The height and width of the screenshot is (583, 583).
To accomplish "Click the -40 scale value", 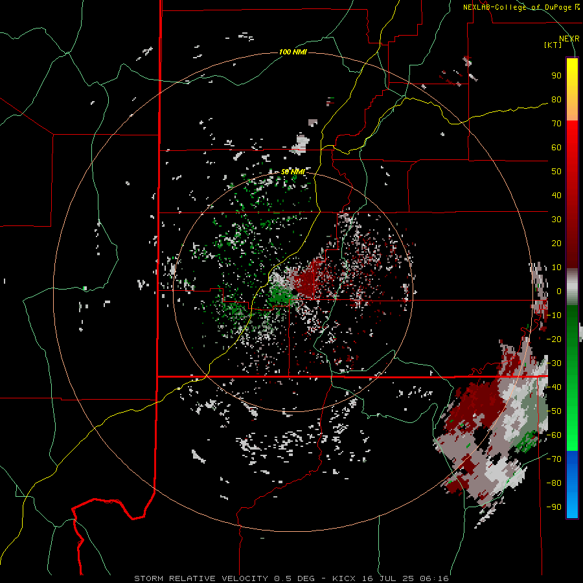I will click(554, 387).
